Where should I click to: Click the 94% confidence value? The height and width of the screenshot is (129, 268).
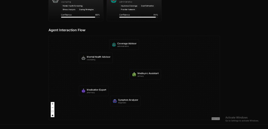pyautogui.click(x=156, y=15)
